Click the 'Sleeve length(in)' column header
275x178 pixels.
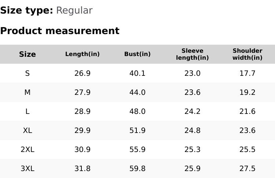coord(192,54)
